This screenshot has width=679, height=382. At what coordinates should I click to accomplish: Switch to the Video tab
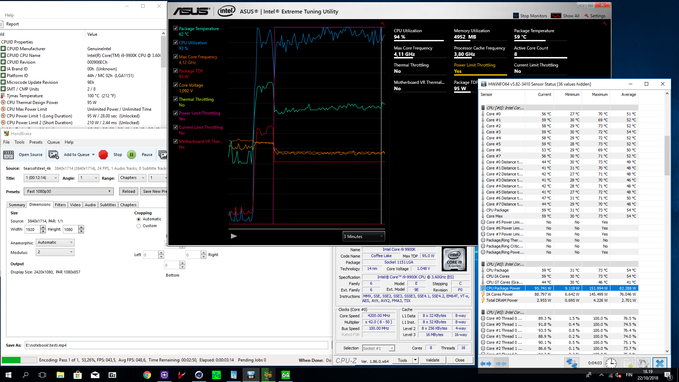click(75, 205)
